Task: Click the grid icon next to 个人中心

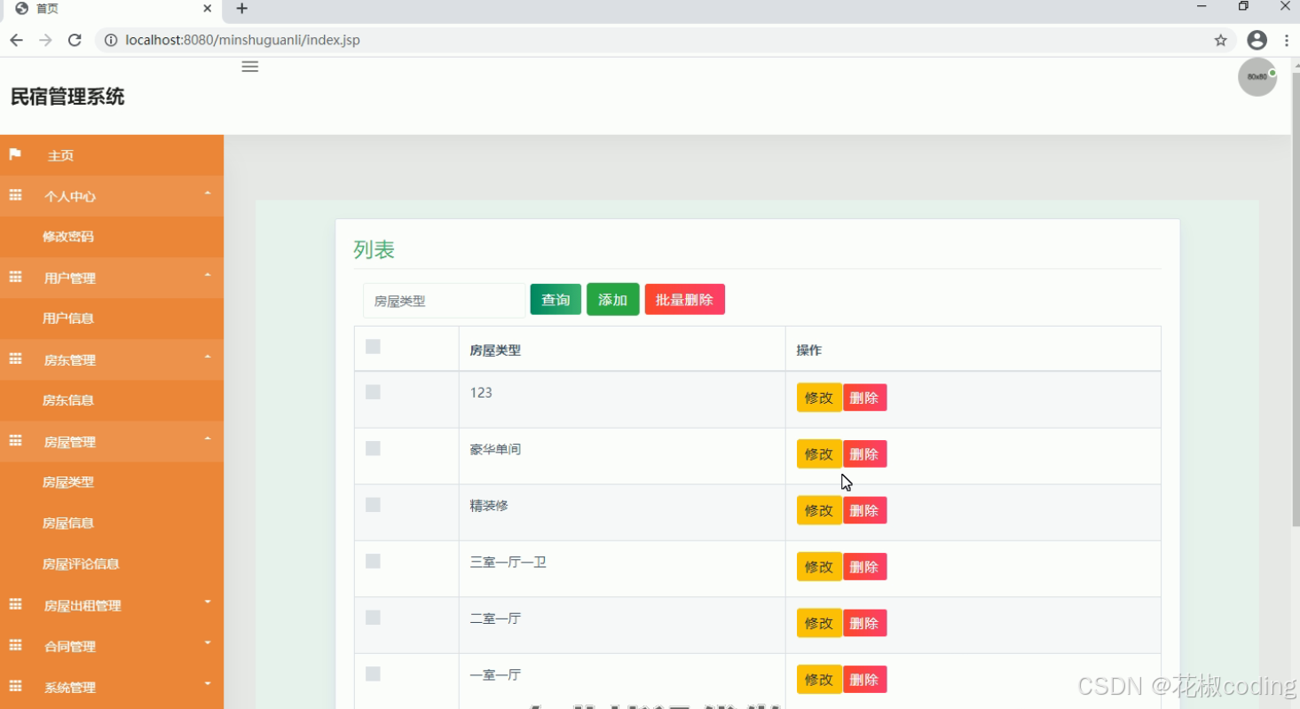Action: pyautogui.click(x=15, y=195)
